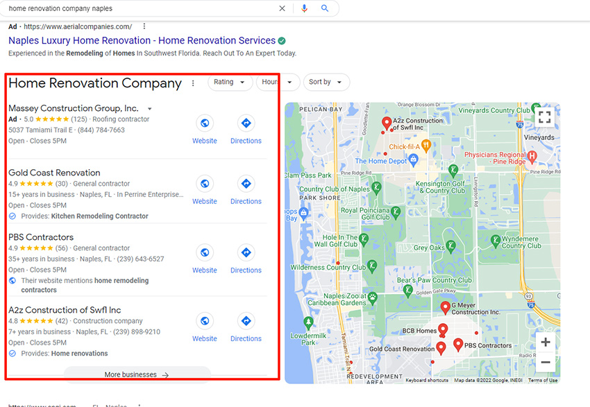
Task: Open Massey Construction Group website icon
Action: coord(205,123)
